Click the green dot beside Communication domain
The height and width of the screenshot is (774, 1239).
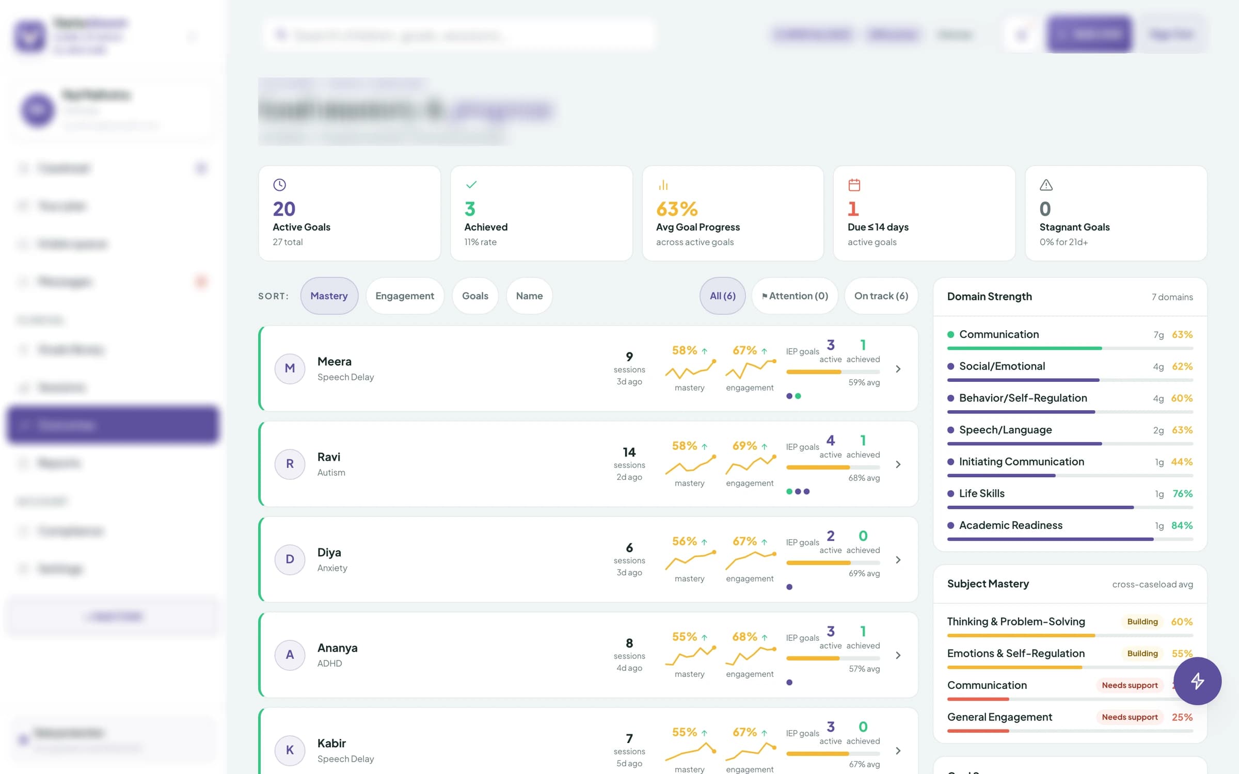pyautogui.click(x=950, y=334)
